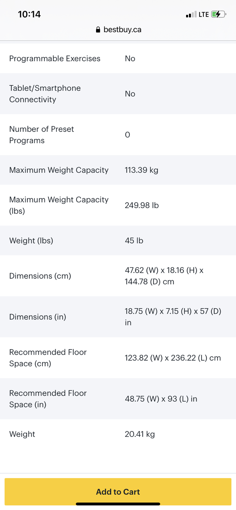Tap the Dimensions (in) value text

pos(173,317)
